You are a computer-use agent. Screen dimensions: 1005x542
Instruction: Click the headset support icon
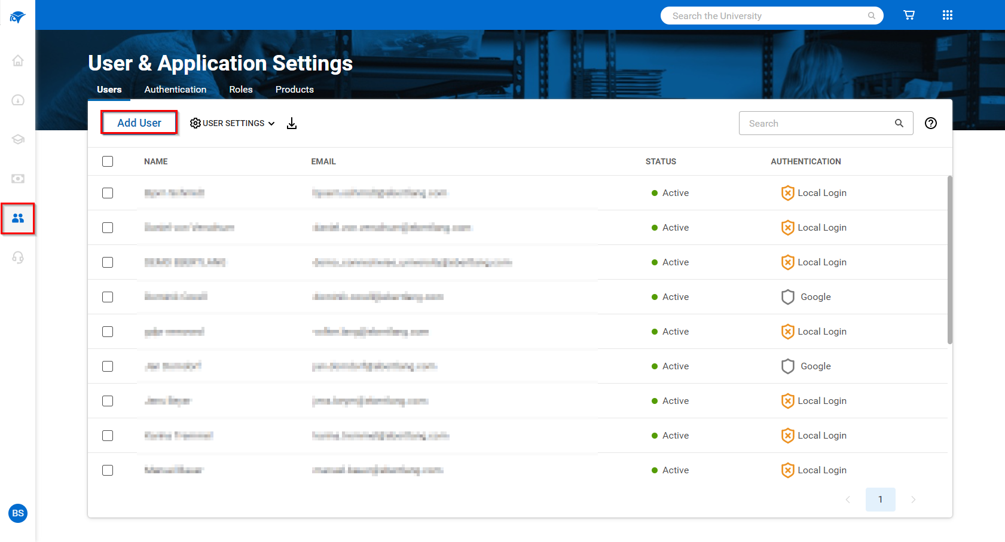pyautogui.click(x=18, y=258)
